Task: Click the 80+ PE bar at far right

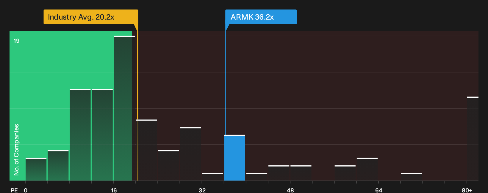Action: pos(473,139)
